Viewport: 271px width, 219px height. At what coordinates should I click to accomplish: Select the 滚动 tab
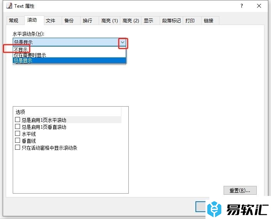click(x=34, y=20)
